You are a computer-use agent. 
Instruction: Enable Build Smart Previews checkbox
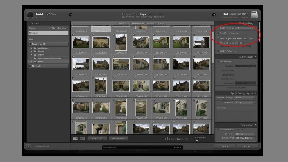pyautogui.click(x=218, y=33)
